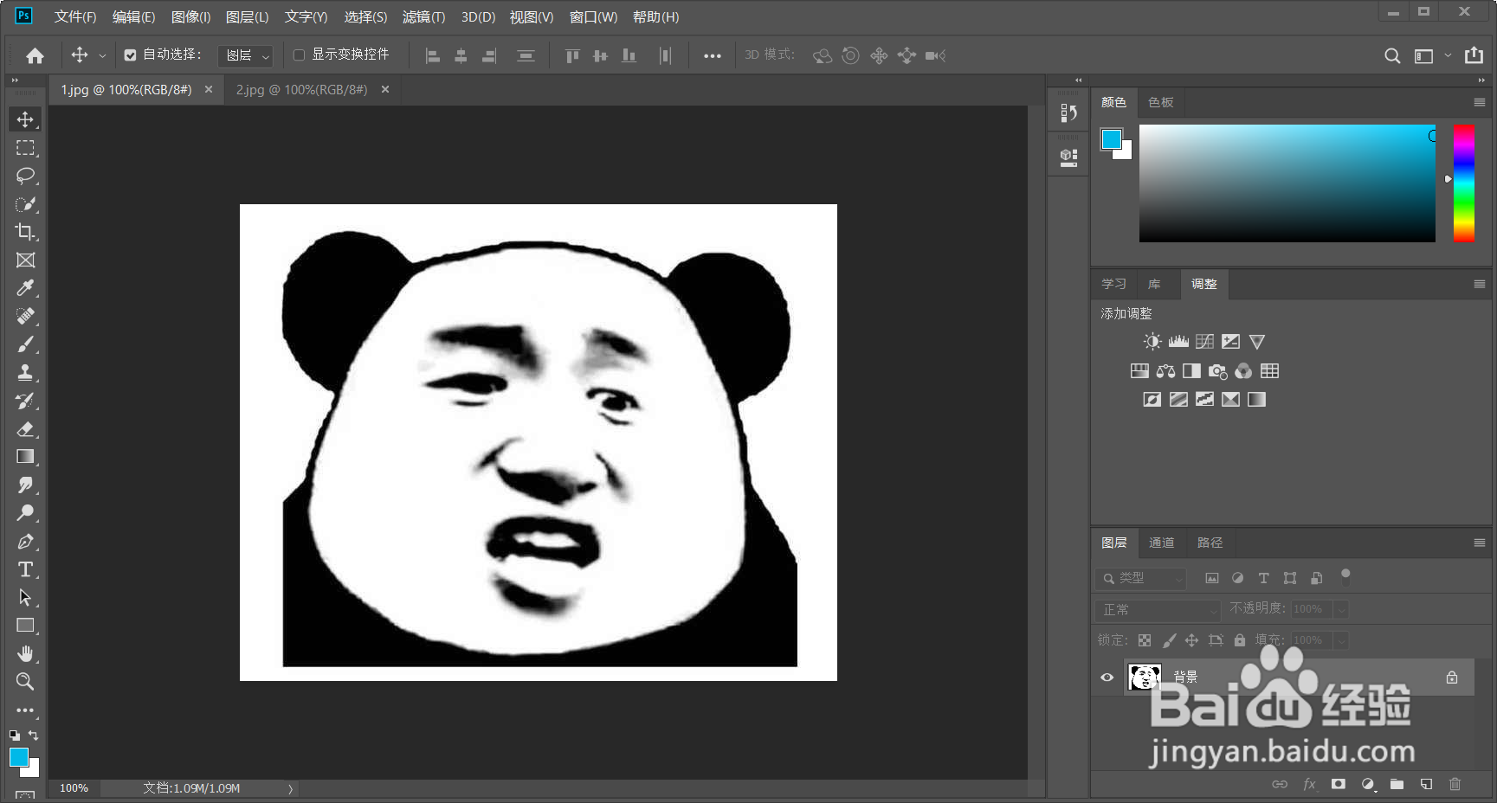This screenshot has height=803, width=1497.
Task: Select the Frame tool
Action: 25,260
